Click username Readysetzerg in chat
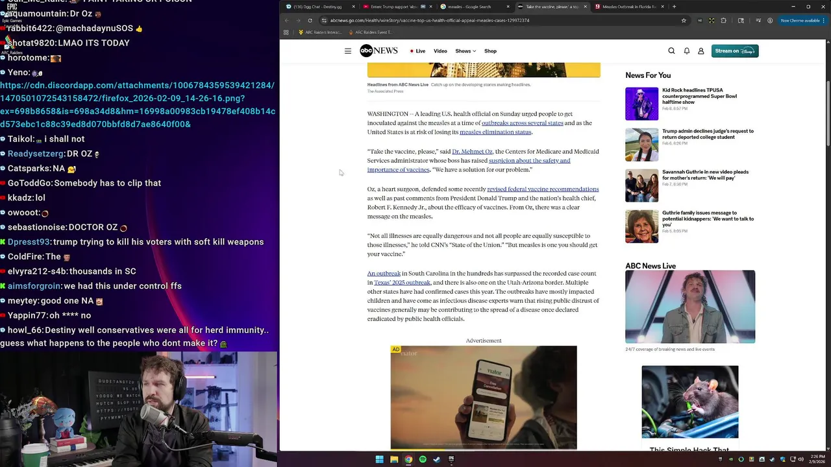 pyautogui.click(x=36, y=154)
